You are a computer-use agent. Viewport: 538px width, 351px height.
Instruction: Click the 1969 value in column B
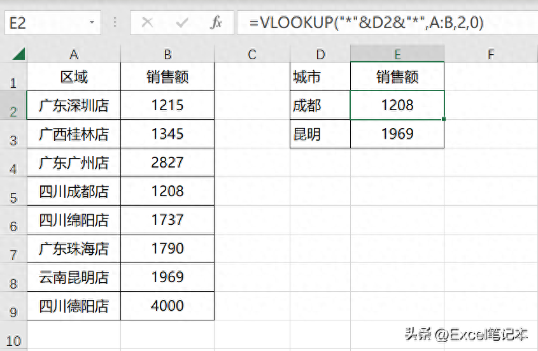click(167, 278)
